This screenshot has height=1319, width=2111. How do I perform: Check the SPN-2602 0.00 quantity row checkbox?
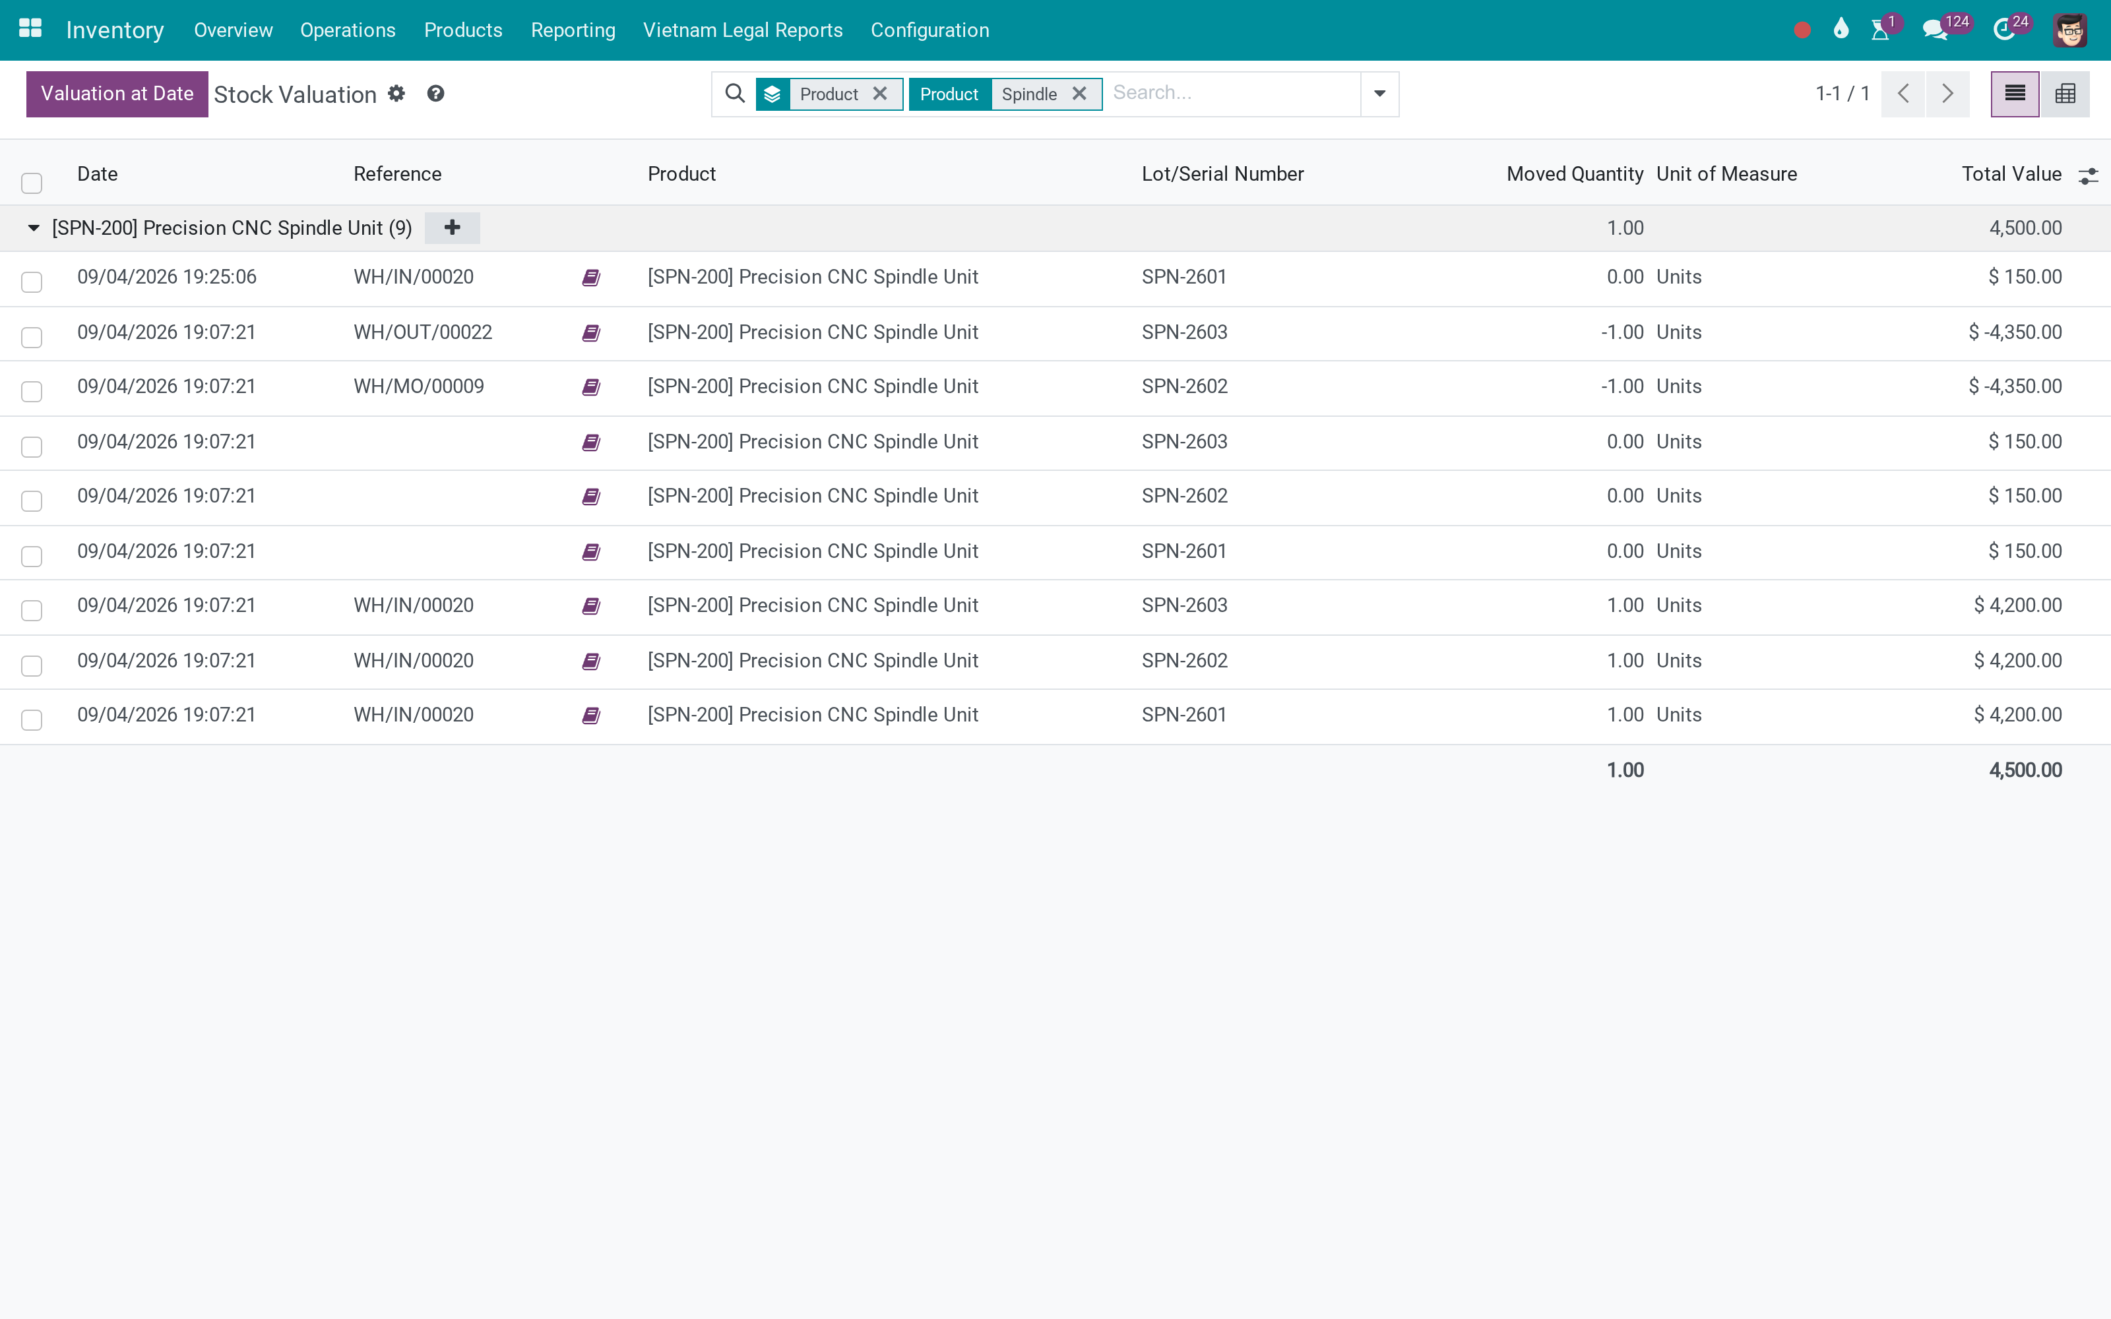coord(32,501)
